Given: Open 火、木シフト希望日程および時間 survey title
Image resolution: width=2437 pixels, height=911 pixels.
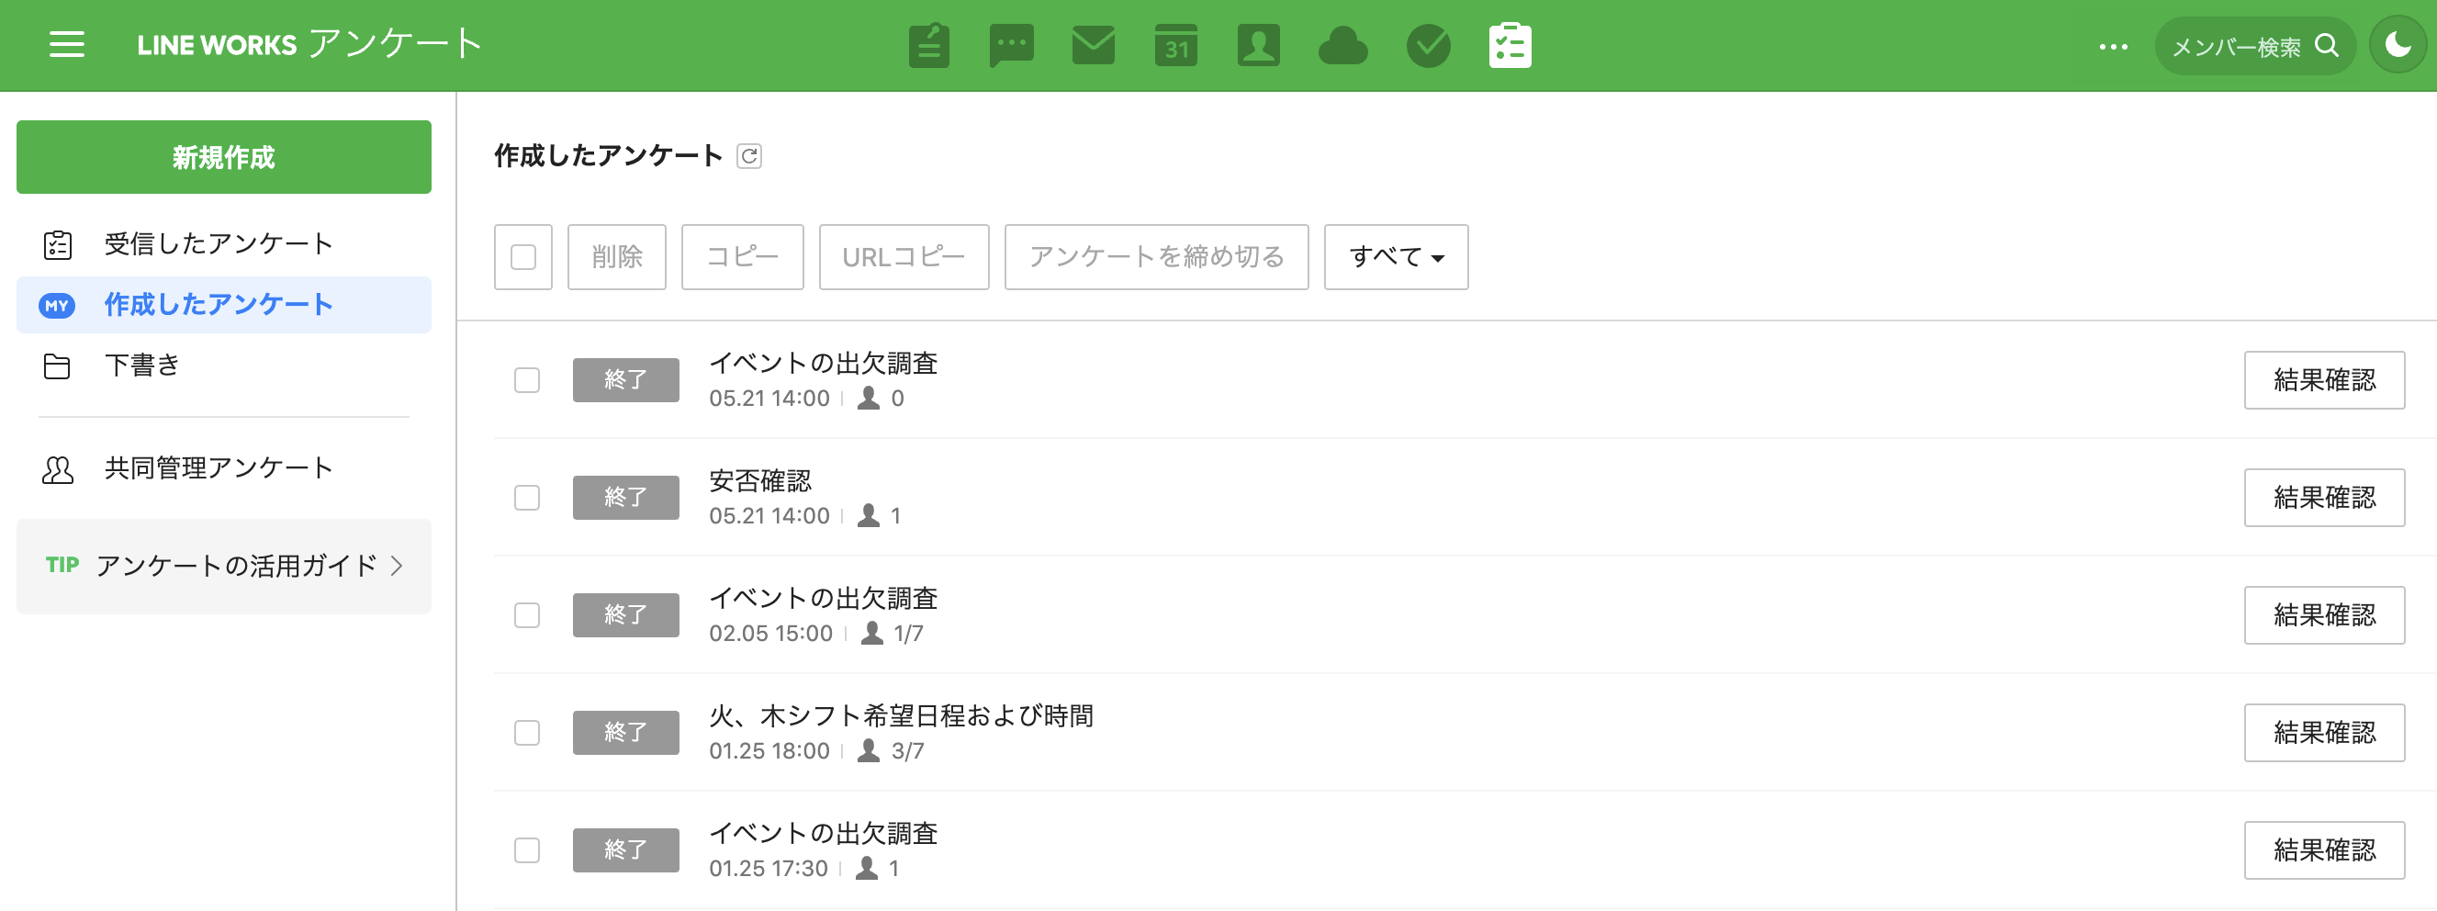Looking at the screenshot, I should [902, 716].
